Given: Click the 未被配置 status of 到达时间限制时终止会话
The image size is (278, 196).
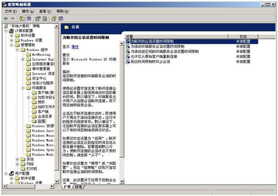Looking at the screenshot, I should [243, 62].
